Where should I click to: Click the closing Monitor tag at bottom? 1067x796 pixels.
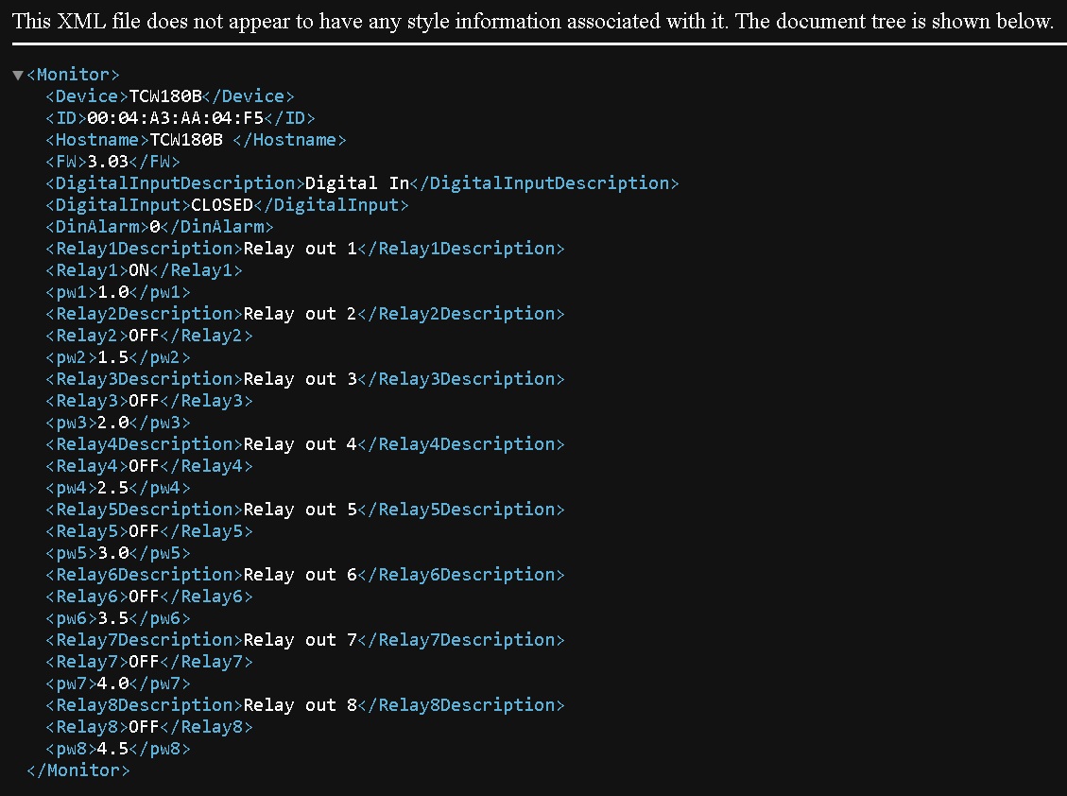coord(78,770)
